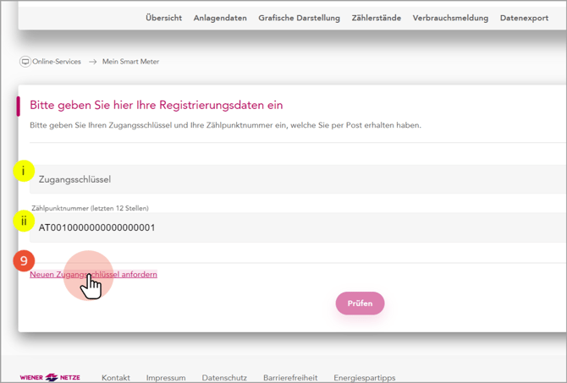Click the Wiener Netze footer logo
Viewport: 567px width, 383px height.
(50, 377)
